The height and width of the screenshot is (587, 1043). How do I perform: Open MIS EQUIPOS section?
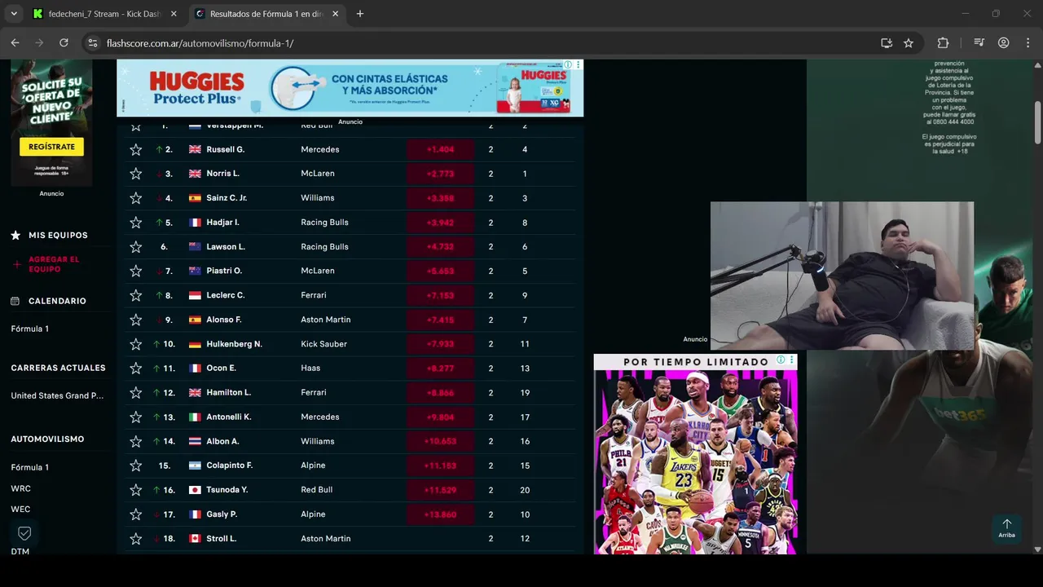(58, 236)
